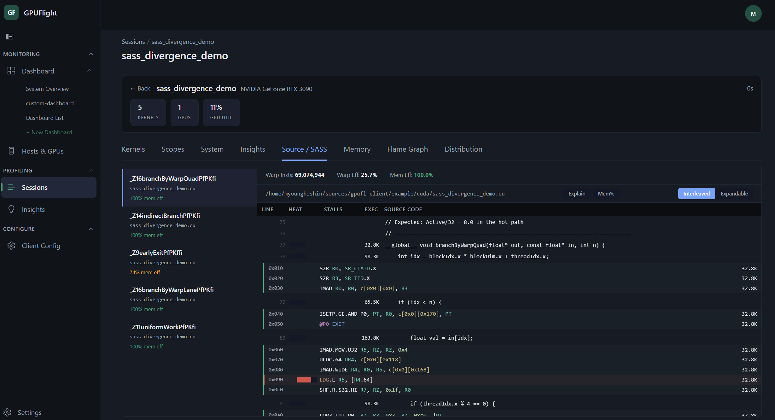Open Sessions in the sidebar

click(x=49, y=187)
